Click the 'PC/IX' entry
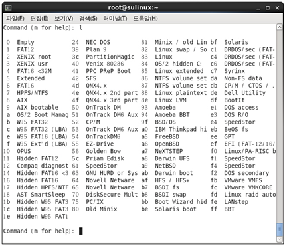The image size is (285, 248). (94, 202)
